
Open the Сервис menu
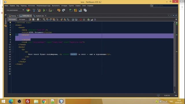point(78,6)
